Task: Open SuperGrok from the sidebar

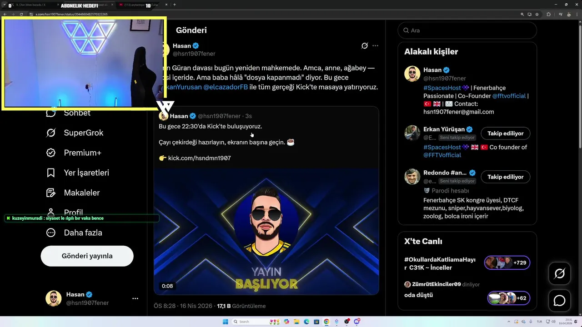Action: click(x=75, y=133)
